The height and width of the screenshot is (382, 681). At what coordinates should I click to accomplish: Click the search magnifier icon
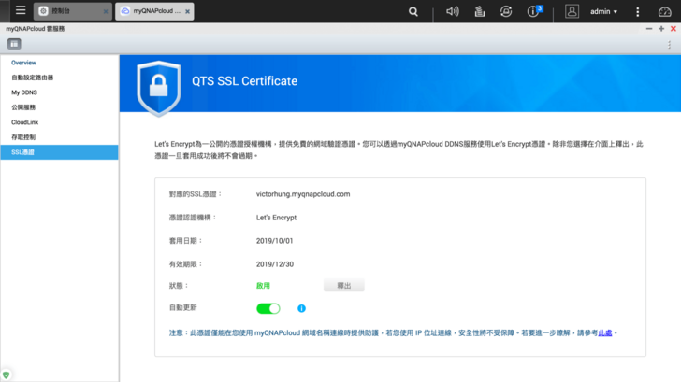[x=413, y=12]
